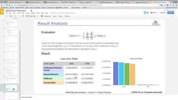This screenshot has height=100, width=178.
Task: Click the Combination row label in table
Action: coord(50,83)
